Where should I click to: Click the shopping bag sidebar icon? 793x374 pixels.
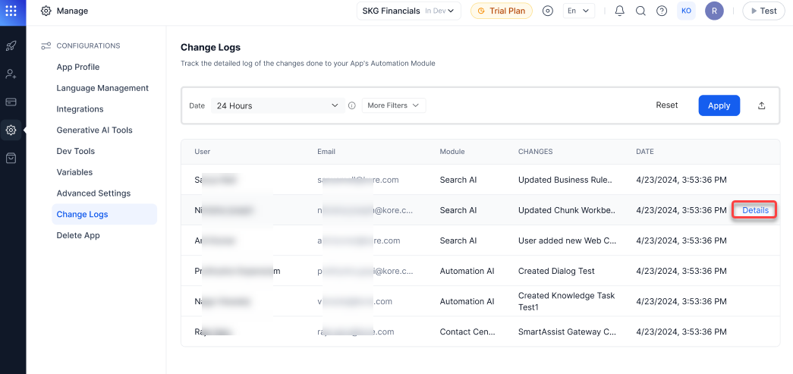[x=11, y=158]
